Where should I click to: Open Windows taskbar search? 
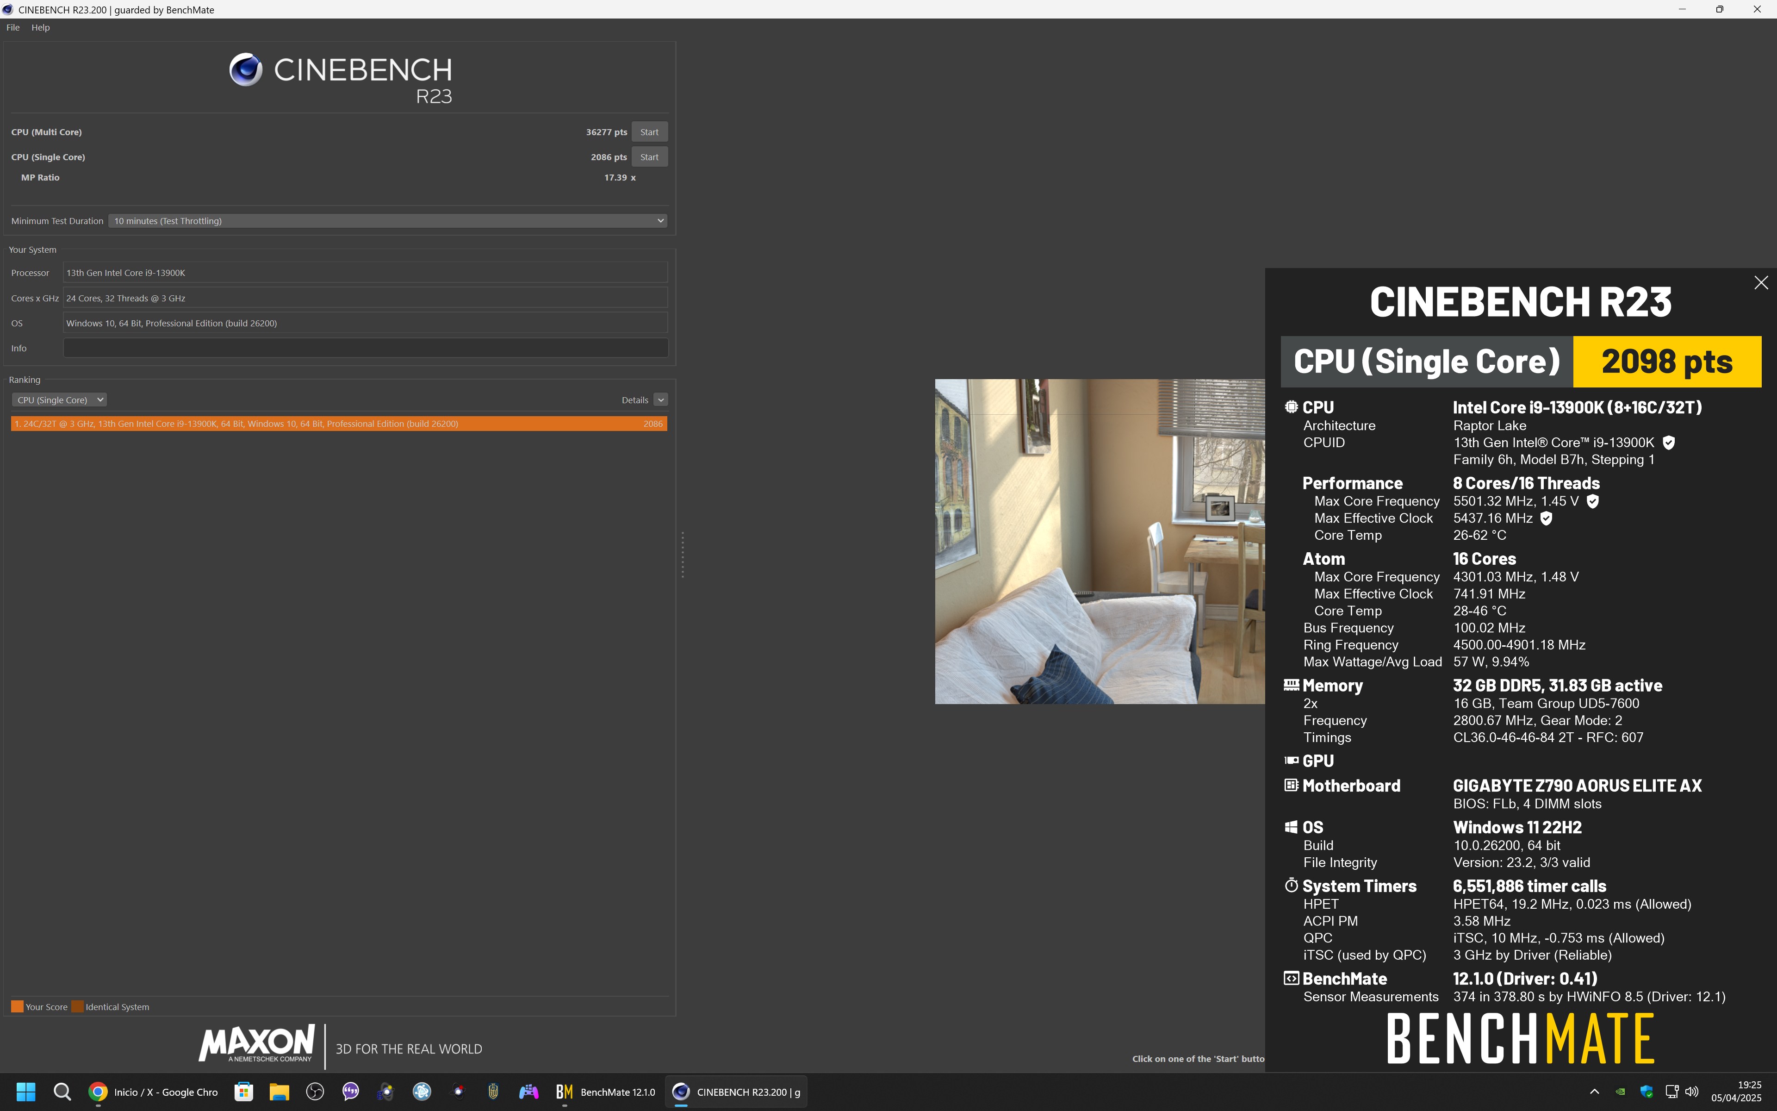click(x=62, y=1092)
